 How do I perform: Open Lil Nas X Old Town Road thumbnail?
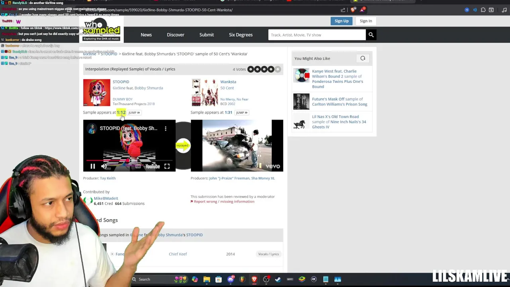pos(302,122)
